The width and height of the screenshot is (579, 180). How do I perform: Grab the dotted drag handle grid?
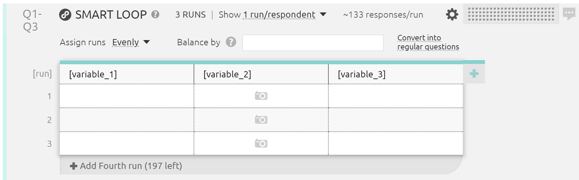pyautogui.click(x=511, y=15)
